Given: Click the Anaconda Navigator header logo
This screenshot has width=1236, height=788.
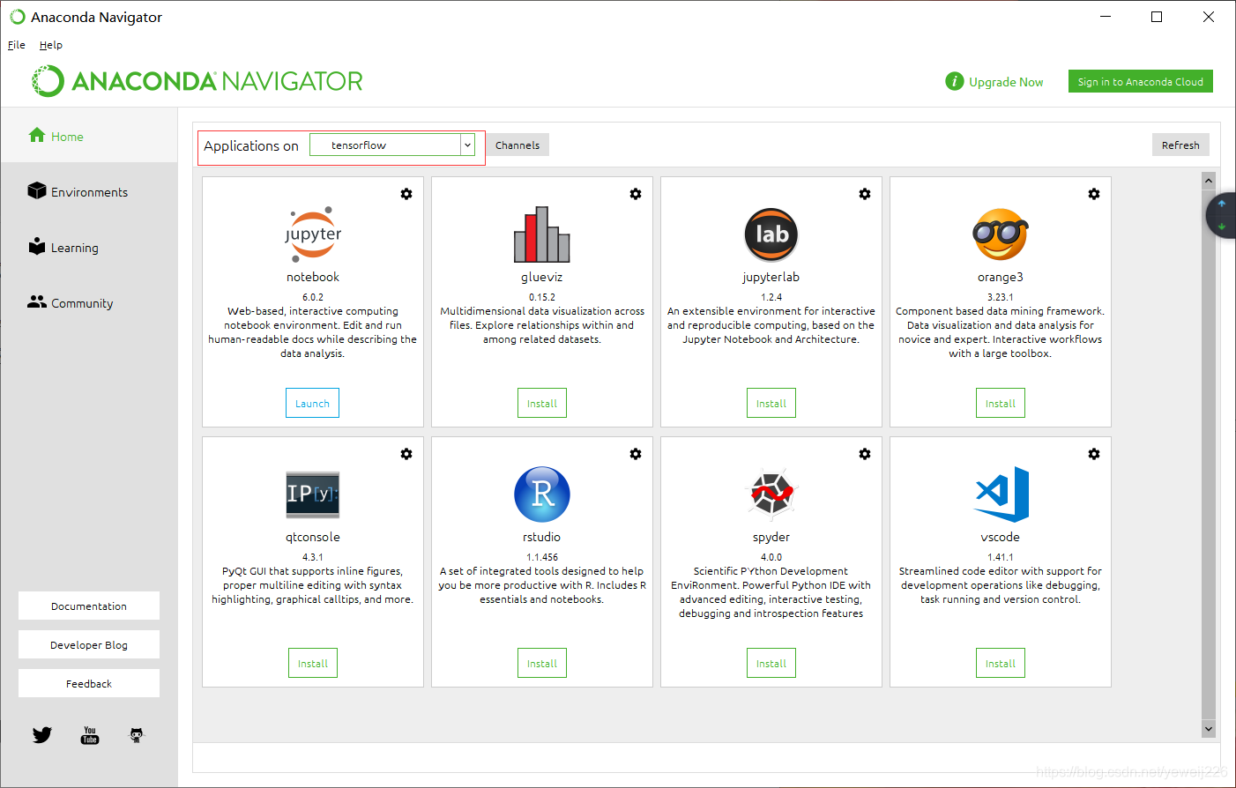Looking at the screenshot, I should click(x=197, y=81).
